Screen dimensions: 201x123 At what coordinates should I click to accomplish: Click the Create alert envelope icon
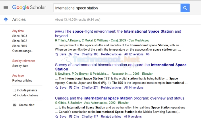point(15,105)
